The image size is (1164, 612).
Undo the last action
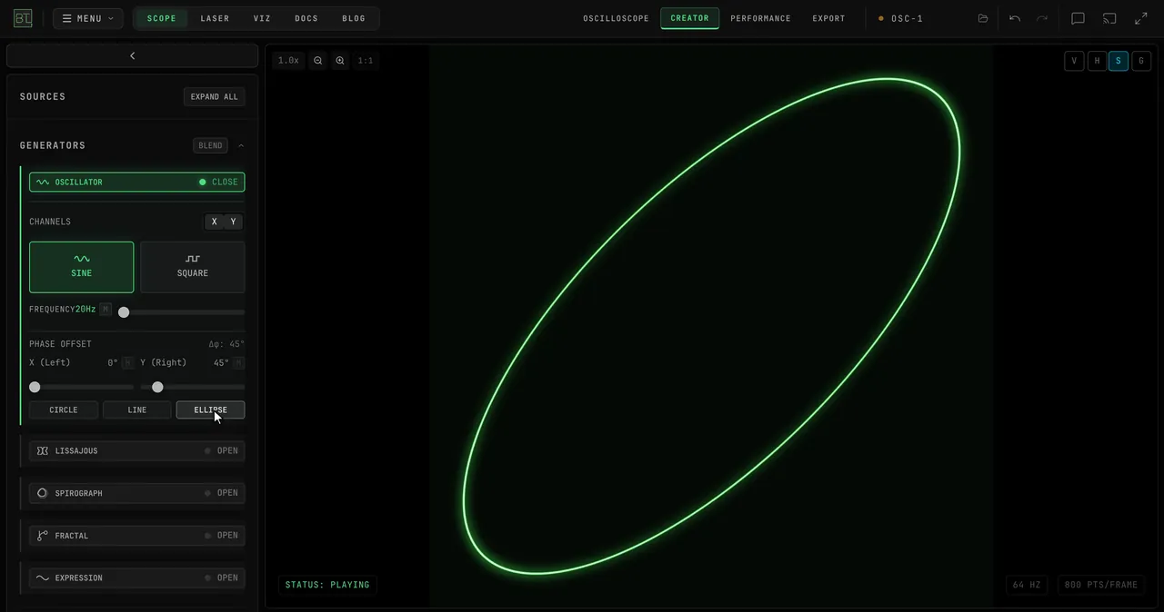pos(1015,18)
